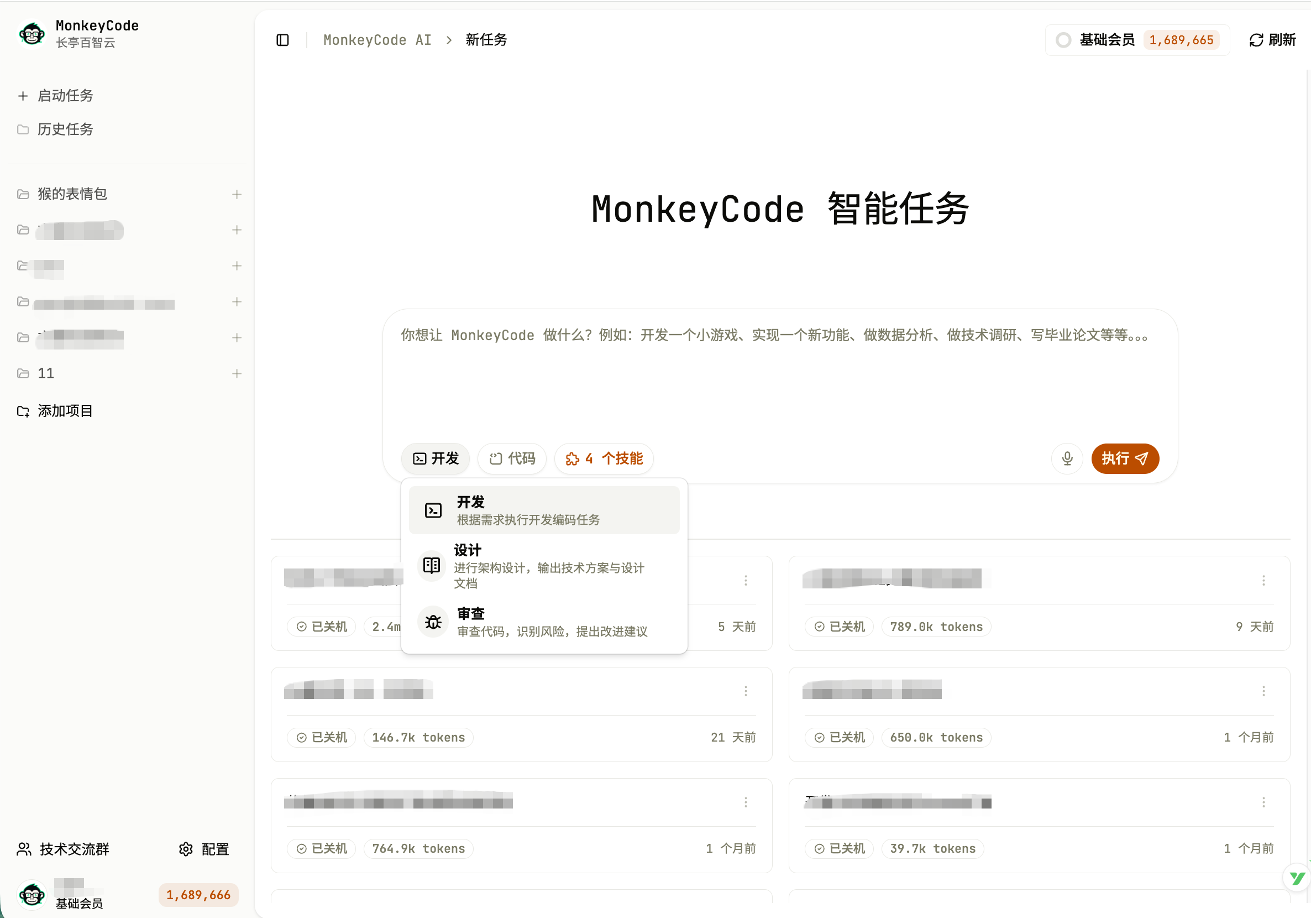Image resolution: width=1311 pixels, height=918 pixels.
Task: Click the 新任务 breadcrumb
Action: tap(486, 40)
